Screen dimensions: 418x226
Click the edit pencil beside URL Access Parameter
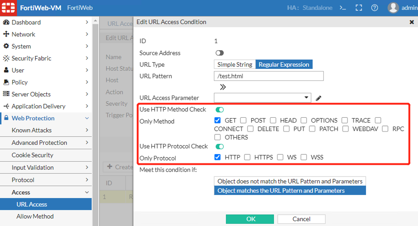tap(319, 98)
